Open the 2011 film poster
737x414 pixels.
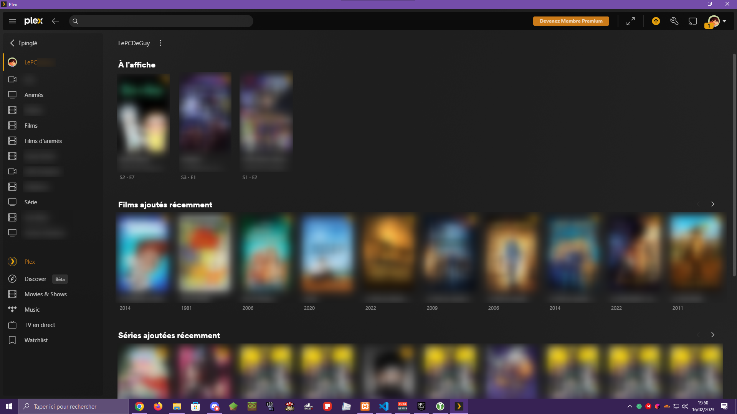696,253
